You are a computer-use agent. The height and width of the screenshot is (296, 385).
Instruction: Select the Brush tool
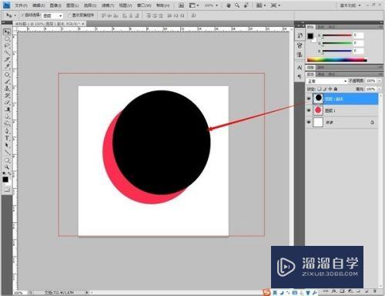7,82
